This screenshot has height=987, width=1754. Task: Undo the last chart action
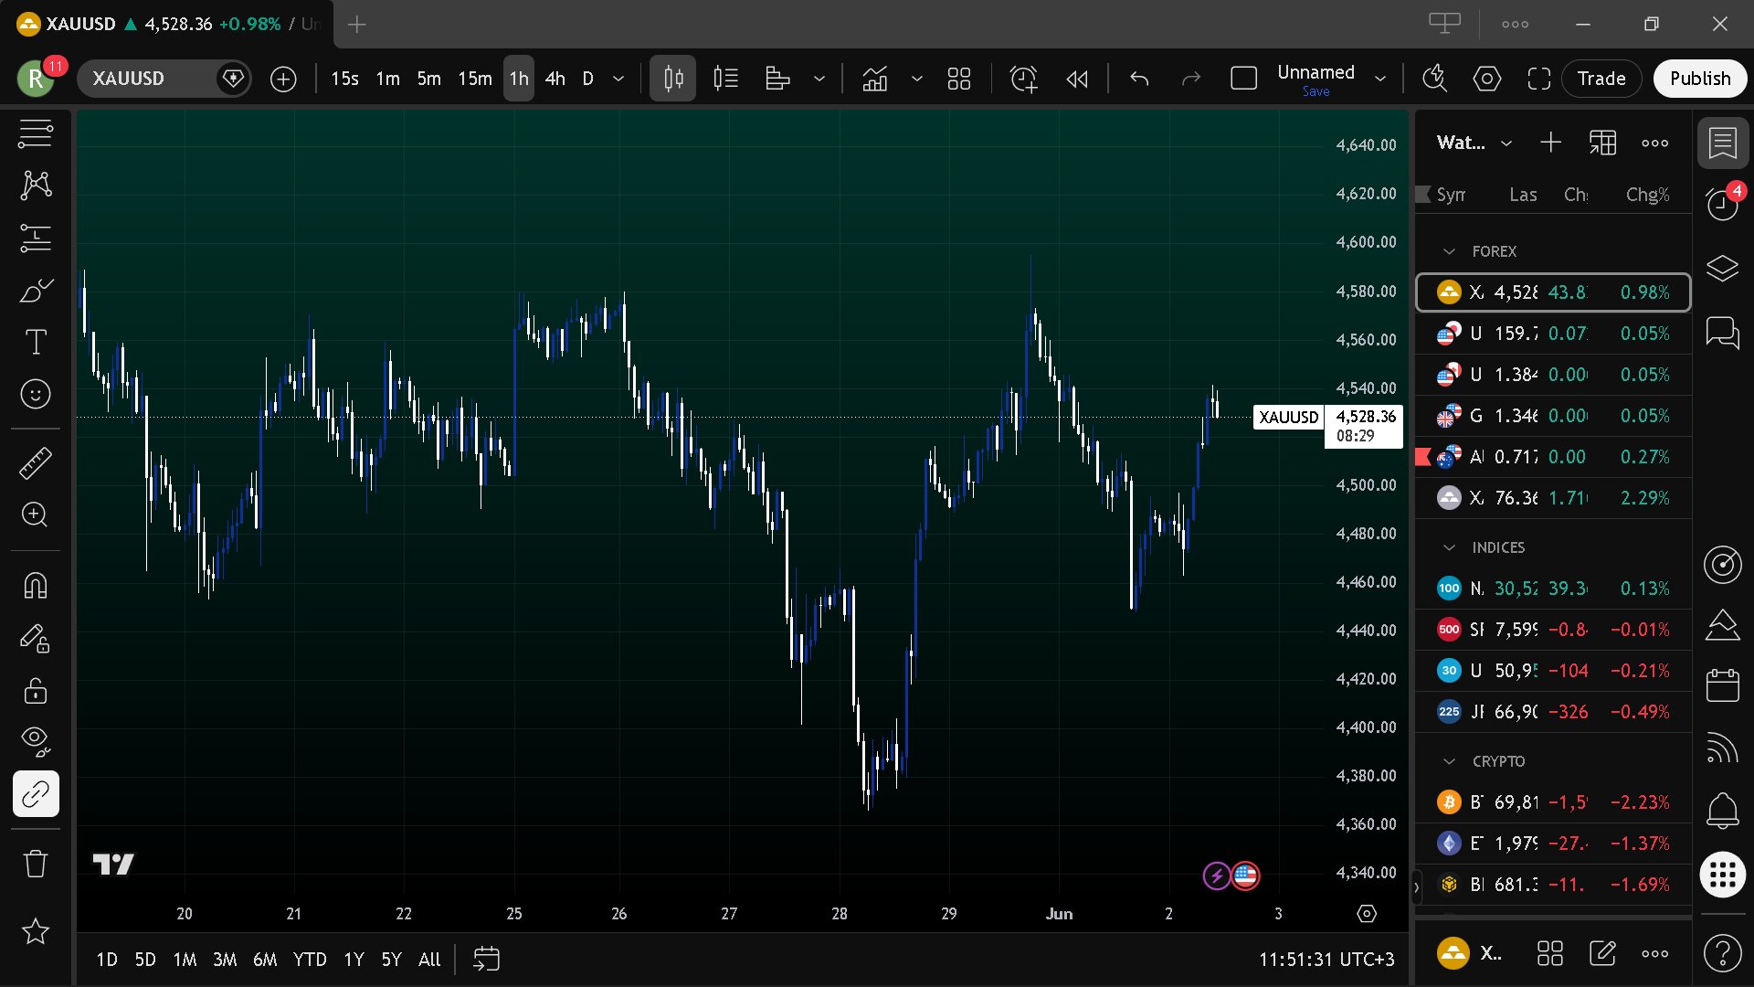[x=1139, y=79]
